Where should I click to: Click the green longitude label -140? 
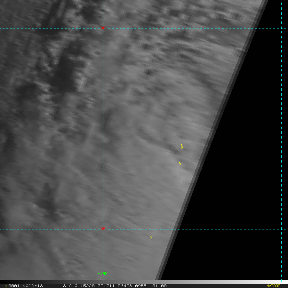[x=102, y=274]
